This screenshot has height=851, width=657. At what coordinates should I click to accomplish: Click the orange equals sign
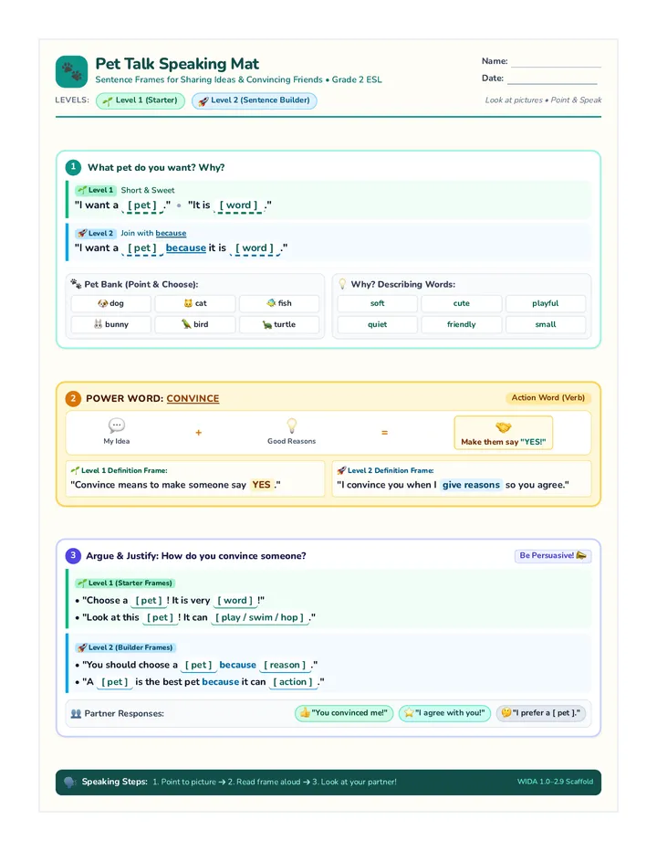pos(385,433)
